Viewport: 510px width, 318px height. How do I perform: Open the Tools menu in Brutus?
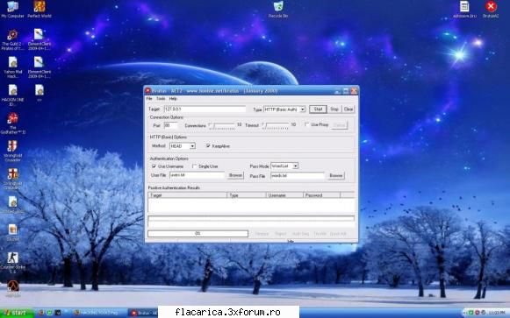[161, 98]
